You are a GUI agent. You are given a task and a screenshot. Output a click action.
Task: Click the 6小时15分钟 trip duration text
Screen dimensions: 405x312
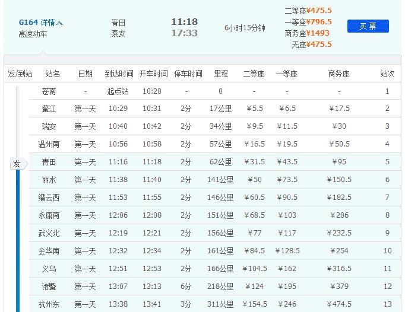(x=245, y=28)
